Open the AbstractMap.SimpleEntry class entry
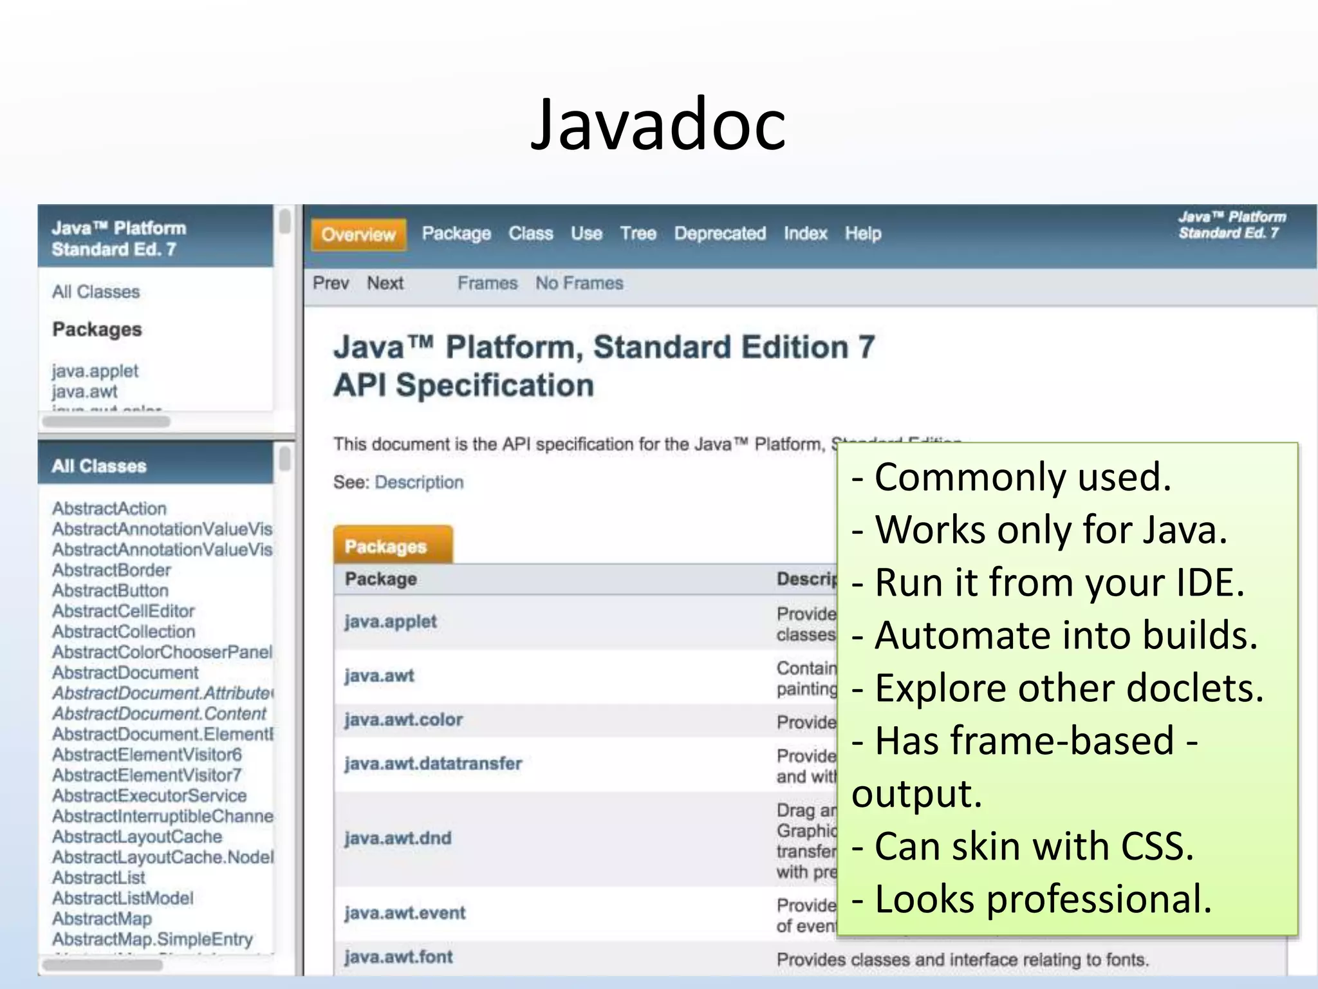This screenshot has width=1318, height=989. [153, 939]
